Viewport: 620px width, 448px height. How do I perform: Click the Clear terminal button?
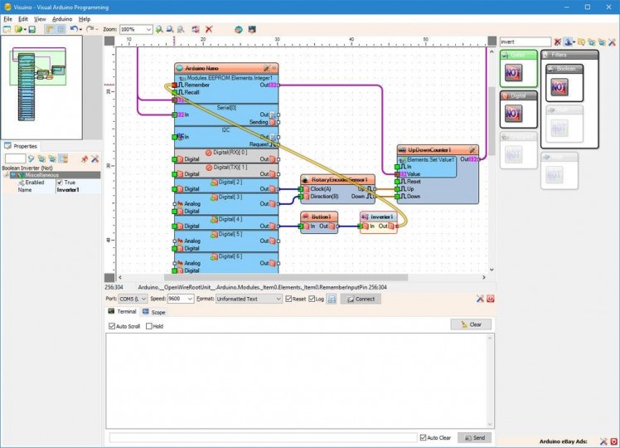(x=471, y=324)
